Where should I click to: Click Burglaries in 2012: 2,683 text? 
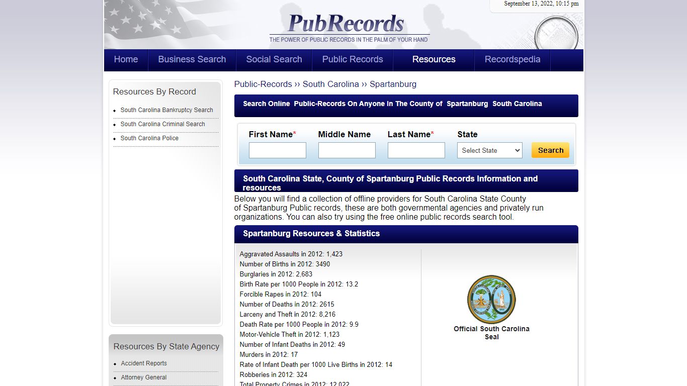point(276,274)
